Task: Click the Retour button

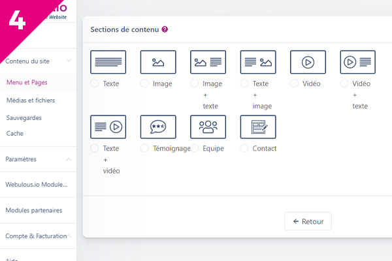Action: tap(308, 221)
